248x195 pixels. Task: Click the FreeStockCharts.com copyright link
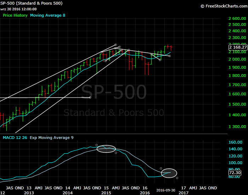point(224,6)
